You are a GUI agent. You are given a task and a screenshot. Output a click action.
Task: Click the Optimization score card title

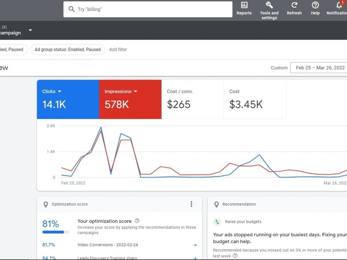[70, 204]
